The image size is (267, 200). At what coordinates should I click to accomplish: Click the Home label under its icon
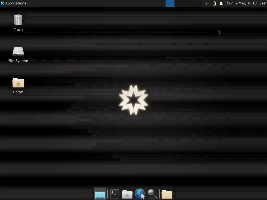(18, 92)
